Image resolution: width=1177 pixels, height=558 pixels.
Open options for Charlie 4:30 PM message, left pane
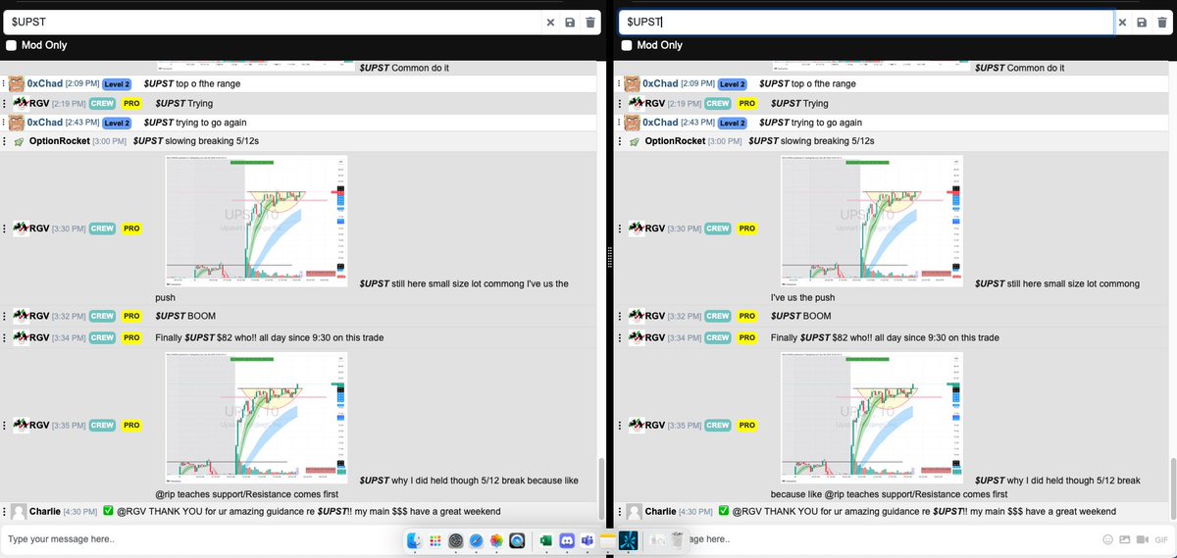[4, 512]
